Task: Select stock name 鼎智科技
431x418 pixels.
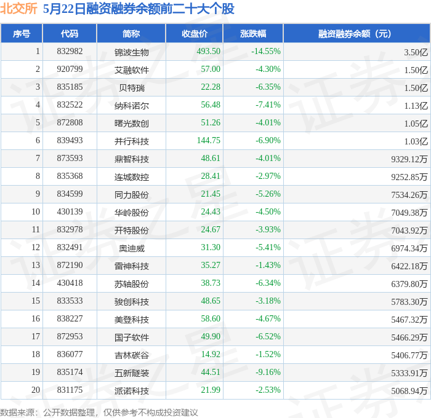Action: point(131,159)
